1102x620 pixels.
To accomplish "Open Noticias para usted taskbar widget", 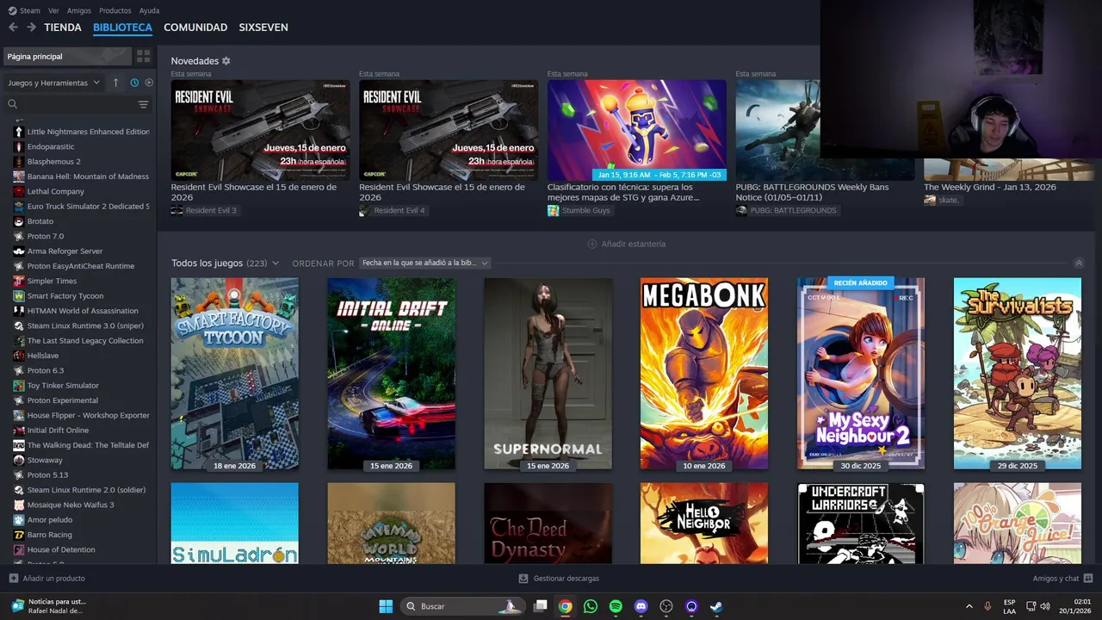I will click(48, 606).
